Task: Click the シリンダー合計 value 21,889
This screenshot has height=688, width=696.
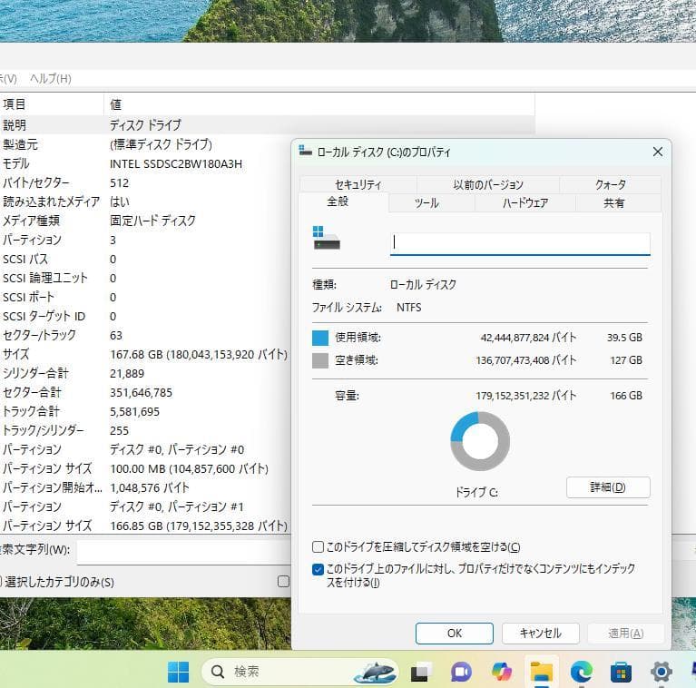Action: (x=127, y=373)
